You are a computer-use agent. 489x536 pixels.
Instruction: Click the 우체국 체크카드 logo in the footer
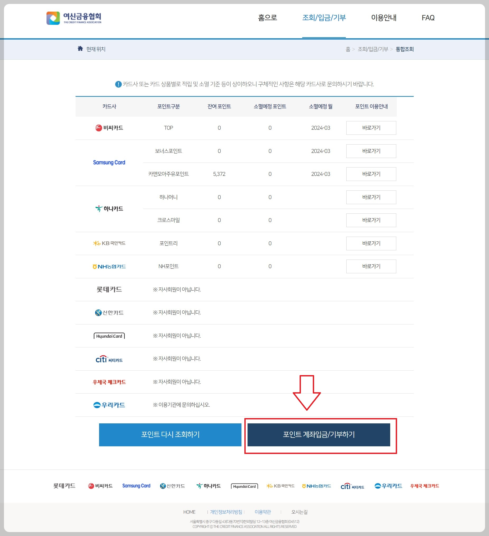(424, 486)
